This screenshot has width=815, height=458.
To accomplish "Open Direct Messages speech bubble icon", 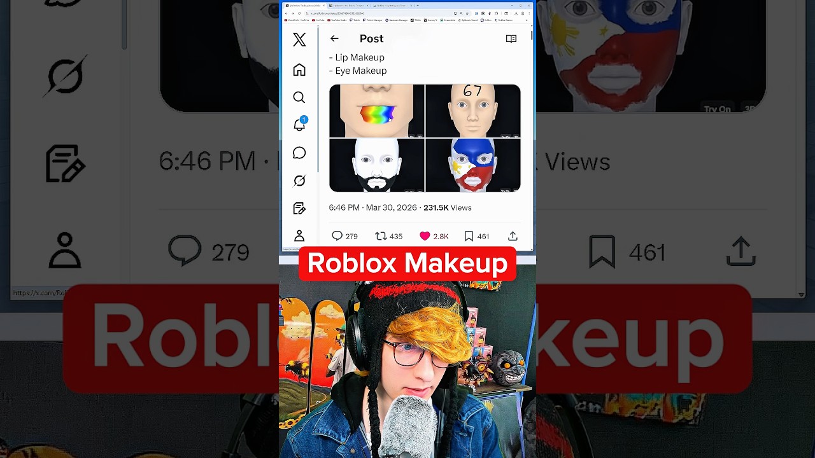I will pos(299,153).
